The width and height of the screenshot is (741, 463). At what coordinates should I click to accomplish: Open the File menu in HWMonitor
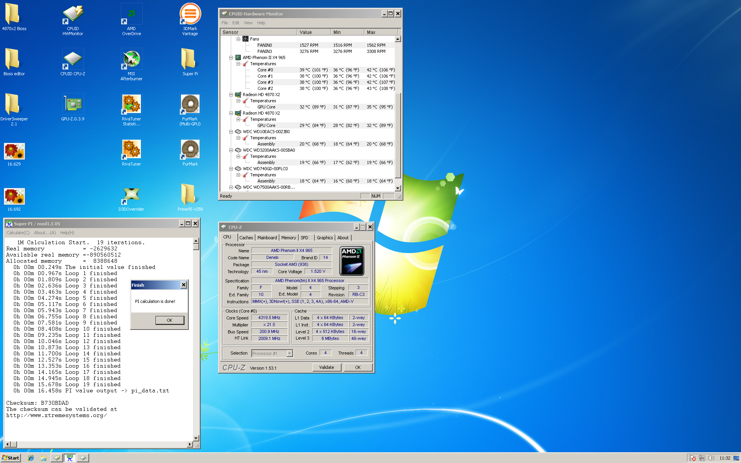coord(225,23)
